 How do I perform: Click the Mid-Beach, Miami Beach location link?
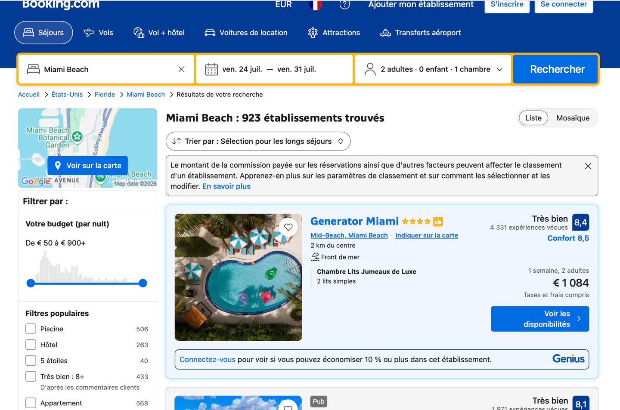(x=349, y=235)
